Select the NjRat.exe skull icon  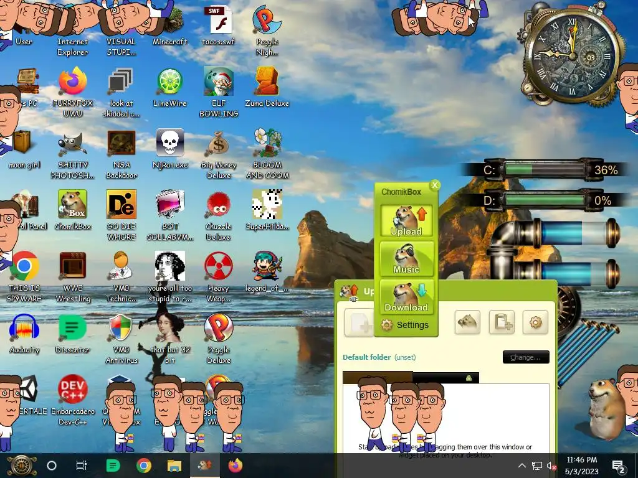click(169, 148)
